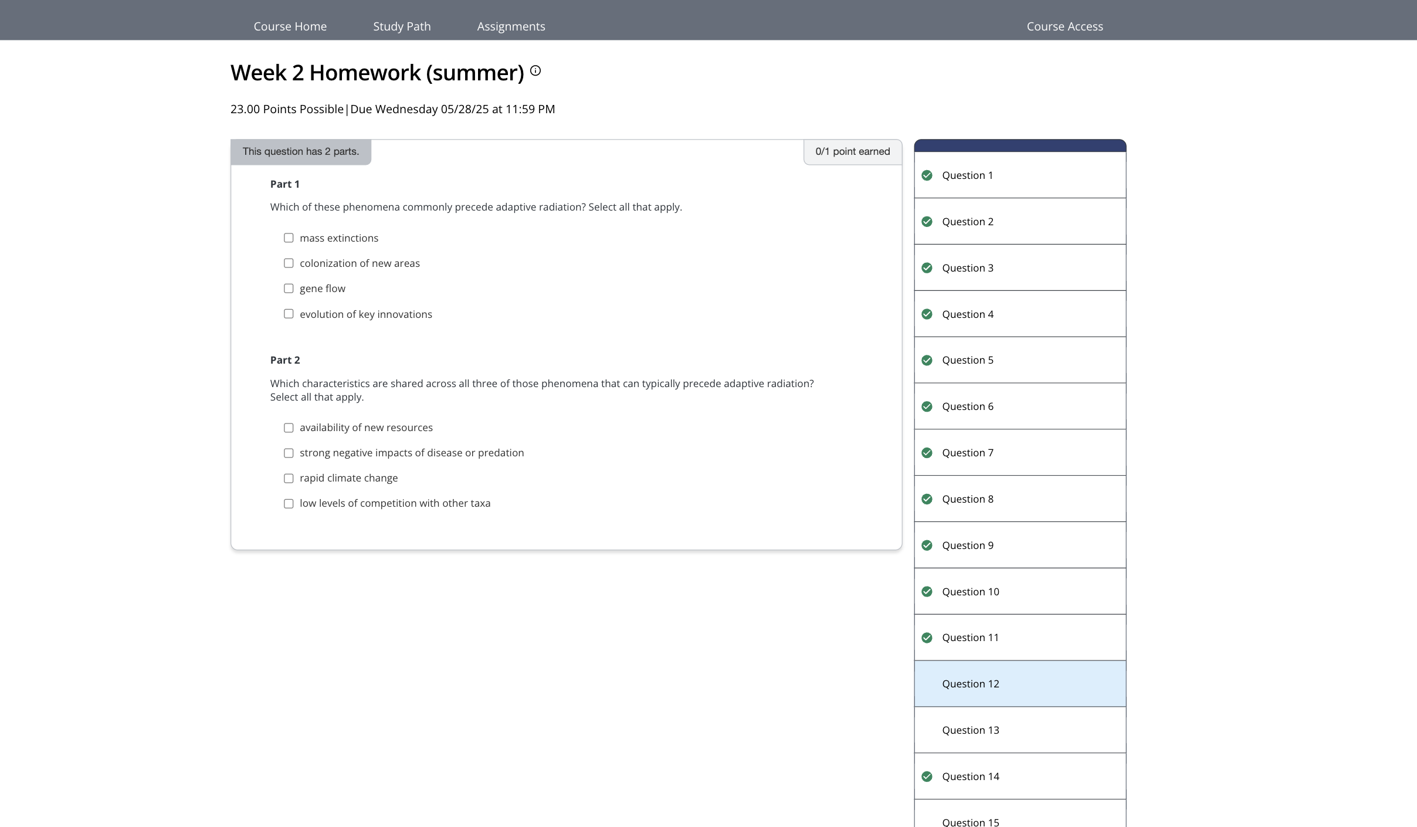Screen dimensions: 1417x827
Task: Tick low levels of competition checkbox
Action: tap(289, 503)
